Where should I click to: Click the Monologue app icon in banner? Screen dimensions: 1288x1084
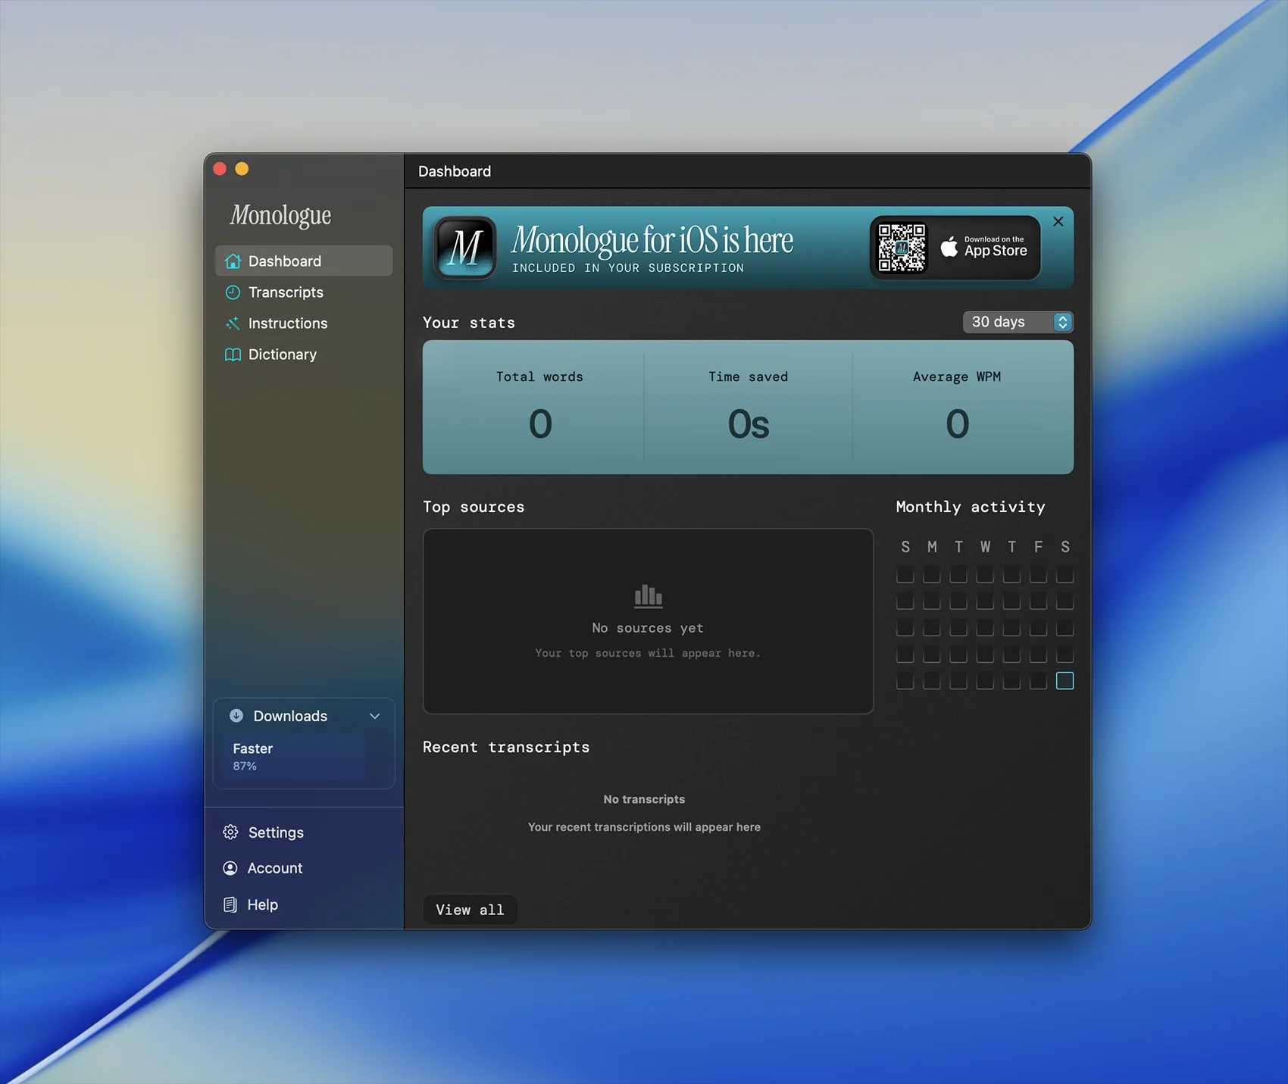(x=464, y=248)
